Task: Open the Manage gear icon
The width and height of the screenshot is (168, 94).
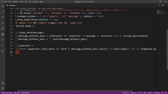Action: tap(3, 88)
